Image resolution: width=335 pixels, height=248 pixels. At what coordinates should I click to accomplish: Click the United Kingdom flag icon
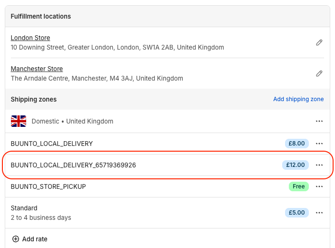[19, 121]
